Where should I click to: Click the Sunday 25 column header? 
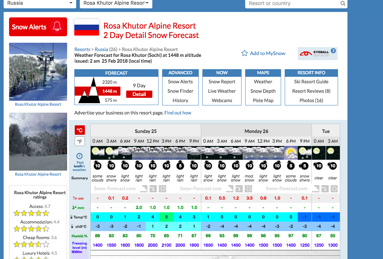145,131
